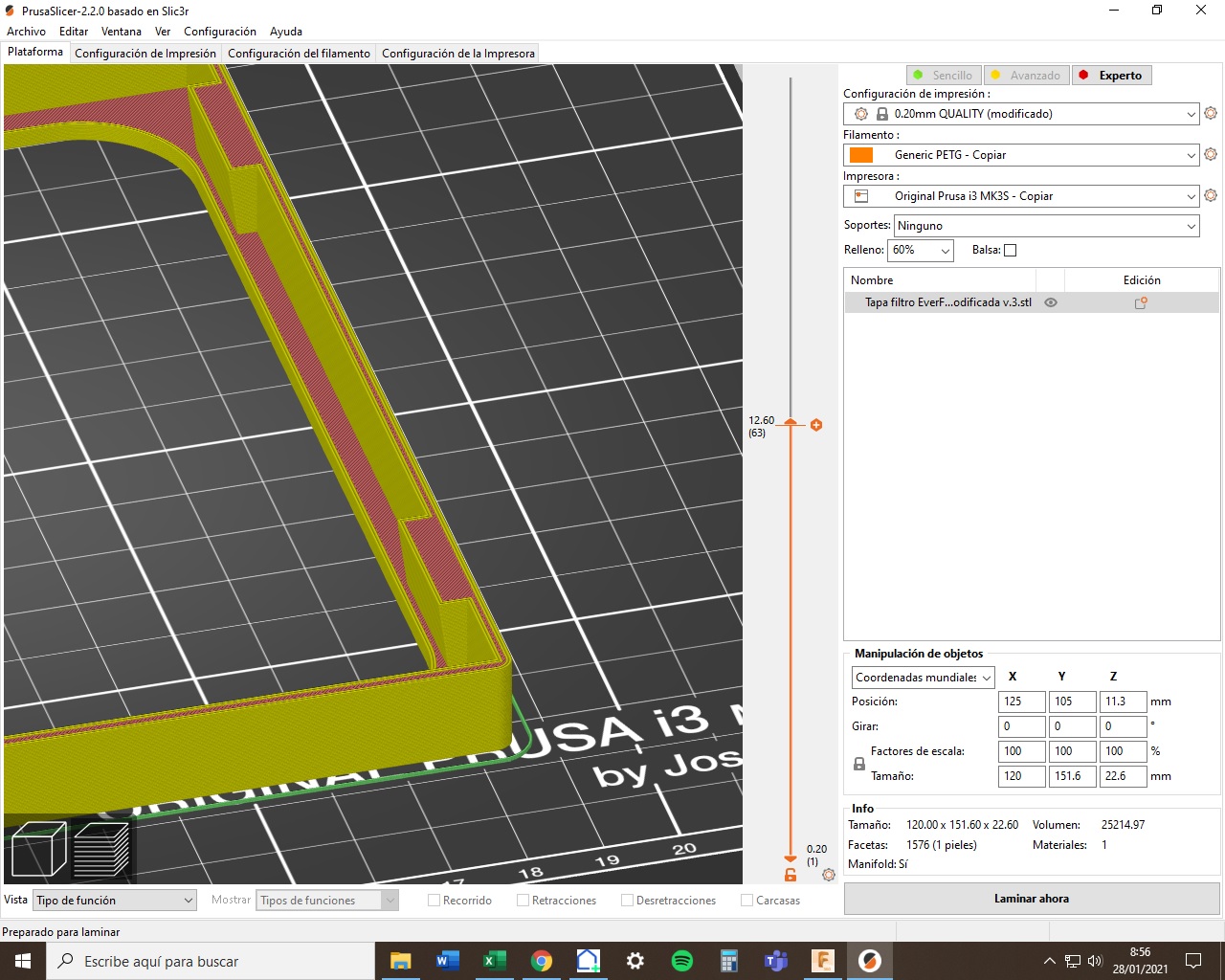1225x980 pixels.
Task: Open the Vista Tipo de función dropdown
Action: [x=115, y=901]
